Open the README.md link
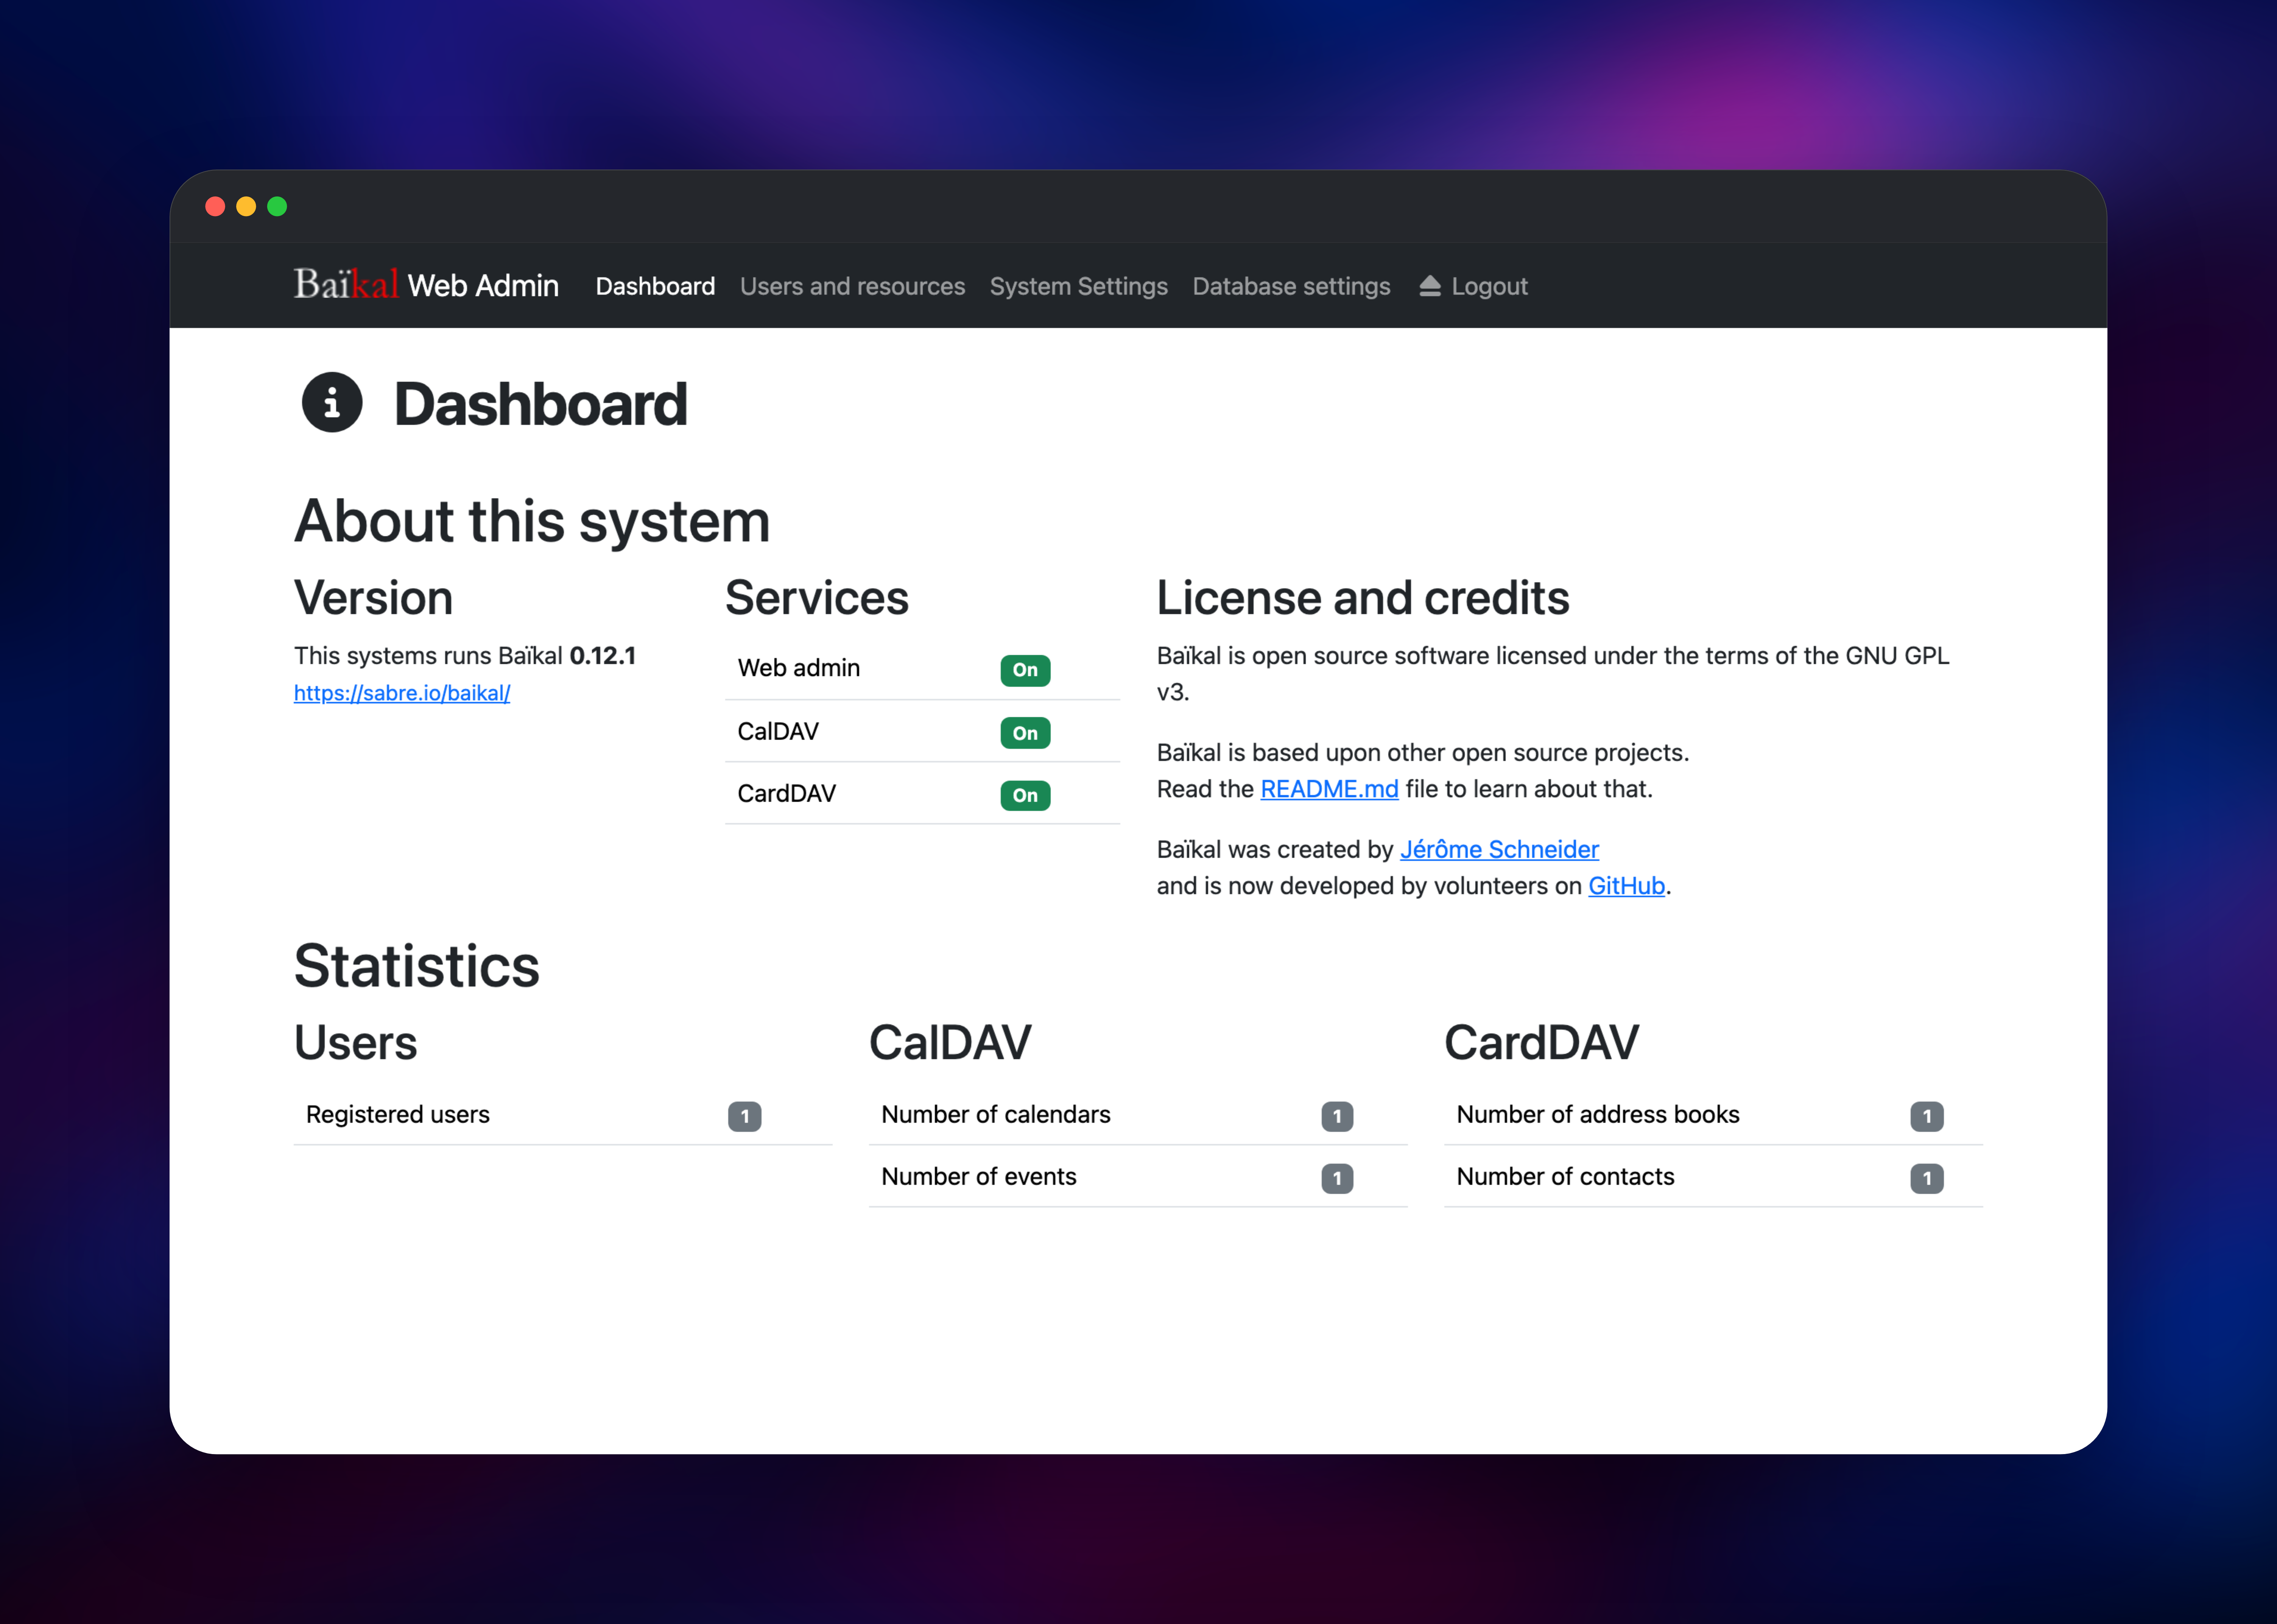 tap(1329, 789)
